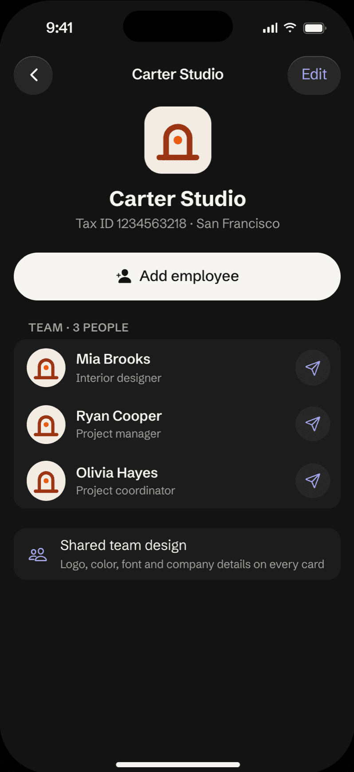Screen dimensions: 354x772
Task: Open Mia Brooks' avatar
Action: pyautogui.click(x=46, y=368)
